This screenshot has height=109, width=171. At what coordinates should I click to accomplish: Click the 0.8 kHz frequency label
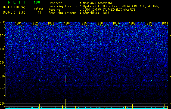(2, 76)
